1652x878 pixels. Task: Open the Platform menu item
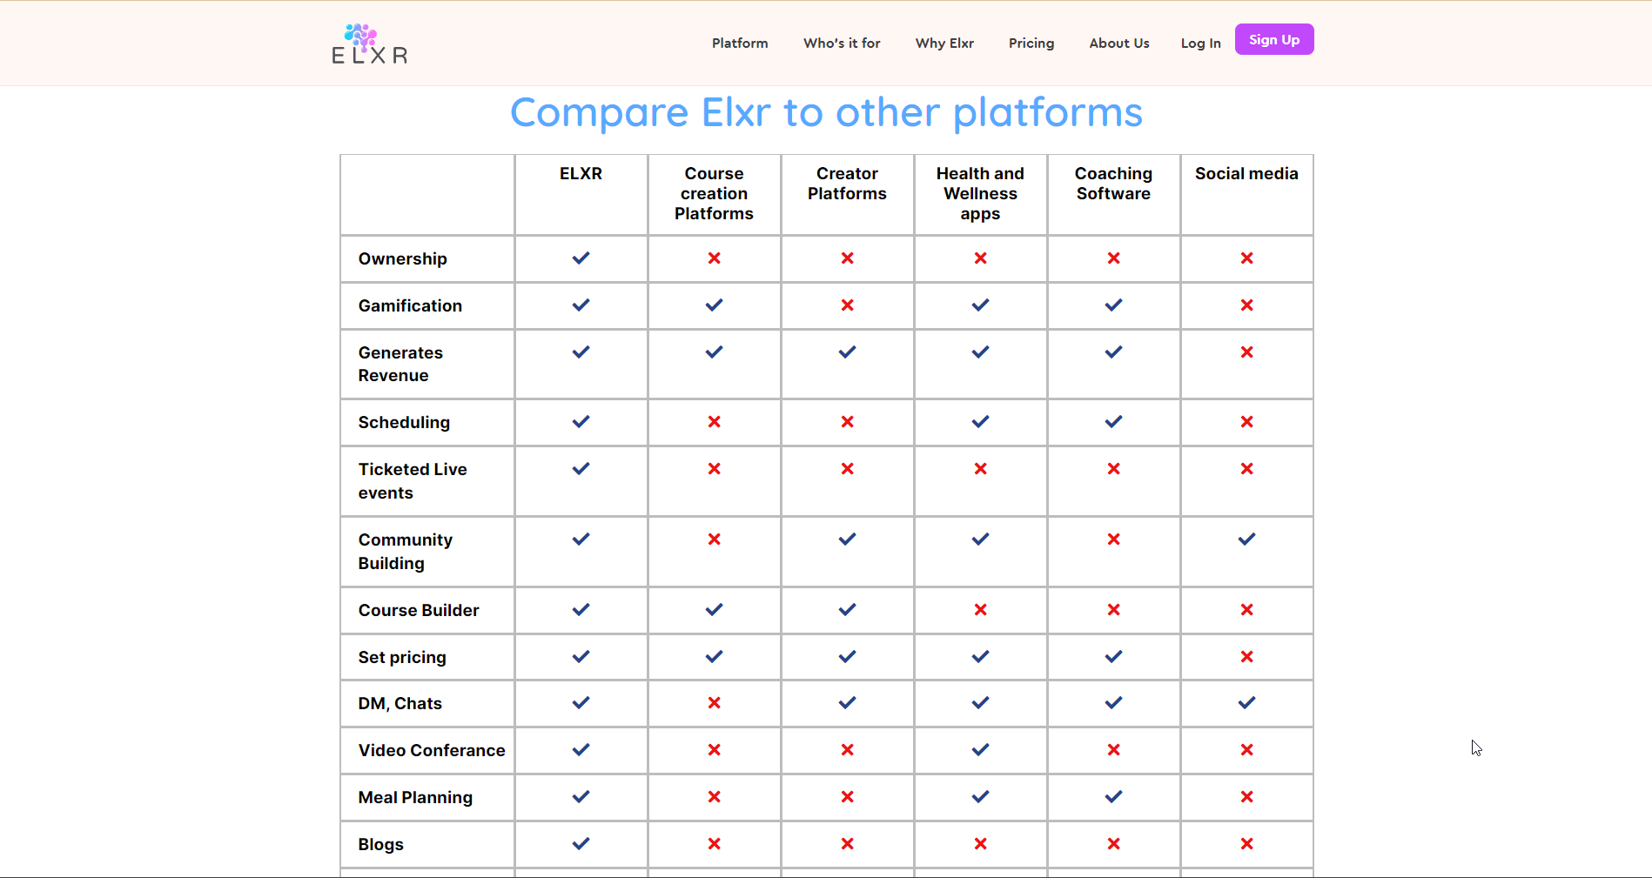(740, 43)
